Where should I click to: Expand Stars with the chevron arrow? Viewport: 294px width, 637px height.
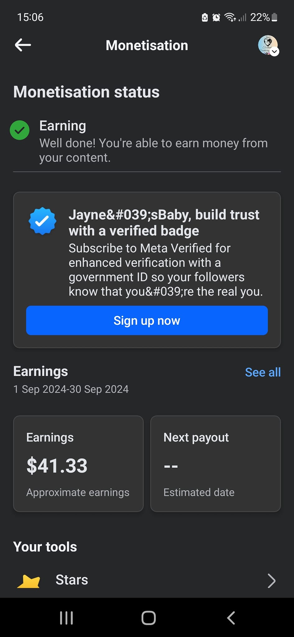pyautogui.click(x=272, y=581)
